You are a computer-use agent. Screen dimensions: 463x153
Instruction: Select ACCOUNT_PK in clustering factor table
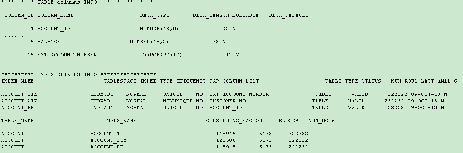point(107,147)
